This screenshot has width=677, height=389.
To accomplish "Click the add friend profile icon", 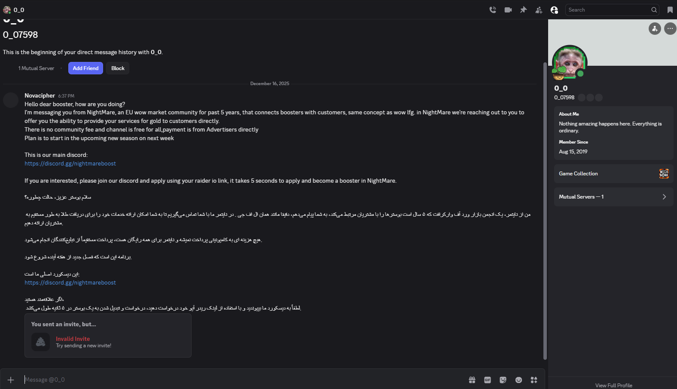I will point(655,29).
